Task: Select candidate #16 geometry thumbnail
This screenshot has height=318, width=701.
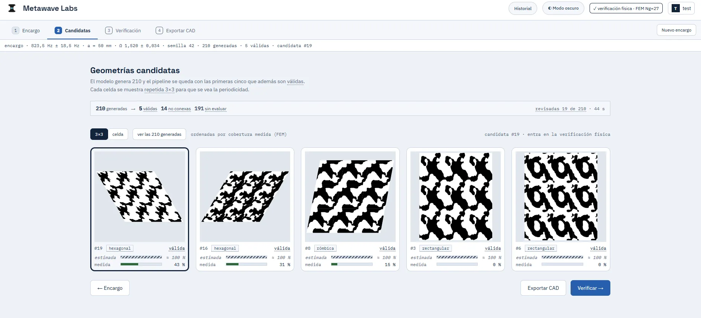Action: [x=245, y=197]
